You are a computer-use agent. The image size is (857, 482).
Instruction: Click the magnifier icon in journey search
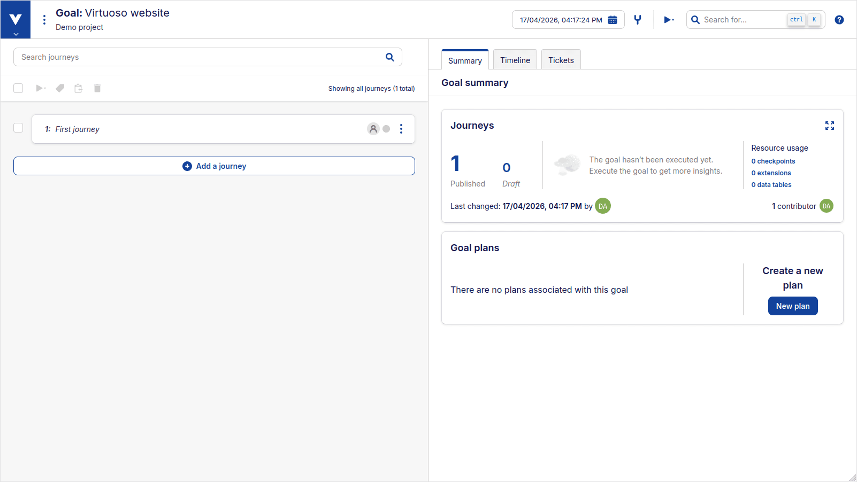pyautogui.click(x=390, y=57)
